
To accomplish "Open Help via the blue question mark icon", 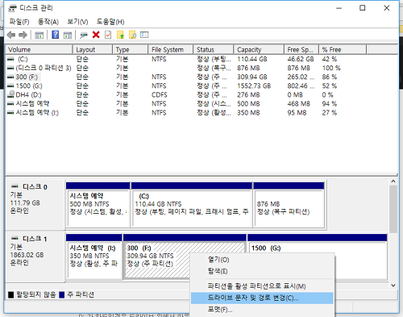I will (56, 35).
